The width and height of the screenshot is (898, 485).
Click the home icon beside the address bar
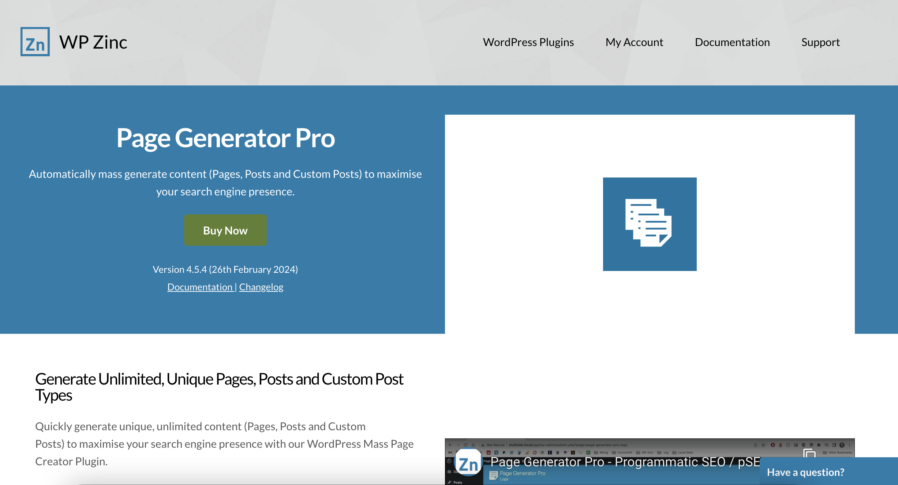pyautogui.click(x=474, y=444)
